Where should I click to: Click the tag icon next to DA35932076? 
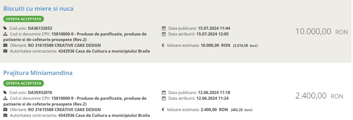pyautogui.click(x=5, y=92)
